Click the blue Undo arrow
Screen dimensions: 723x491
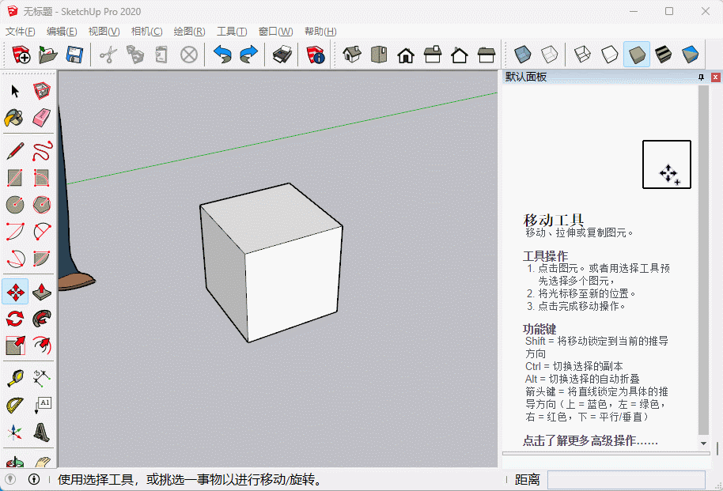222,55
